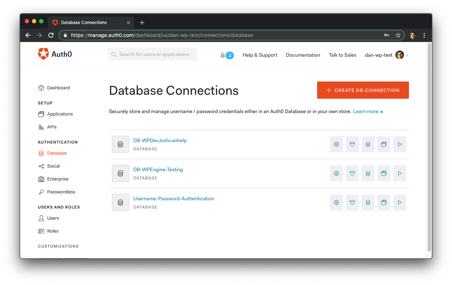Viewport: 452px width, 285px height.
Task: Open applications icon button for DB-WPDevJoshcanhelp
Action: click(x=384, y=144)
